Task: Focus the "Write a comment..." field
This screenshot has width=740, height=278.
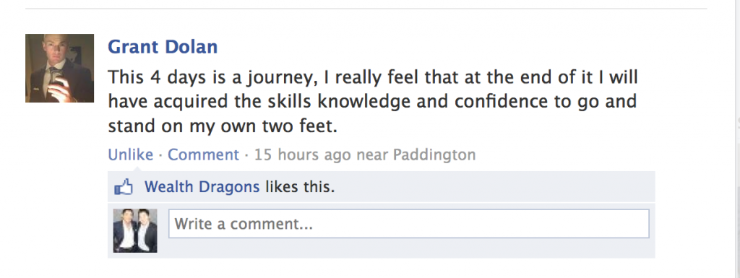Action: (409, 224)
